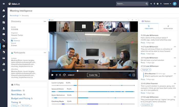
Task: Share the recording with share icon
Action: pyautogui.click(x=130, y=75)
